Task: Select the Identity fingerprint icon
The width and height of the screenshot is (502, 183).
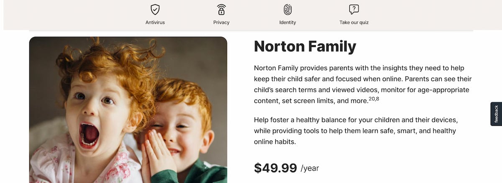Action: pyautogui.click(x=287, y=9)
